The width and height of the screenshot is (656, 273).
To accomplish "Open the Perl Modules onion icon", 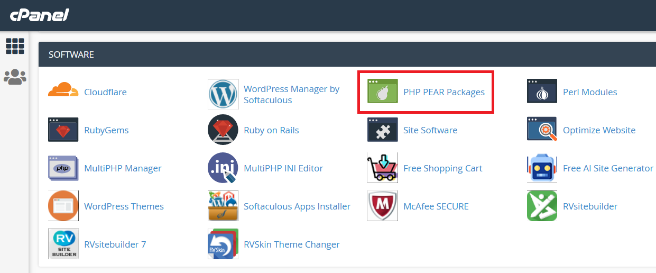I will [542, 91].
